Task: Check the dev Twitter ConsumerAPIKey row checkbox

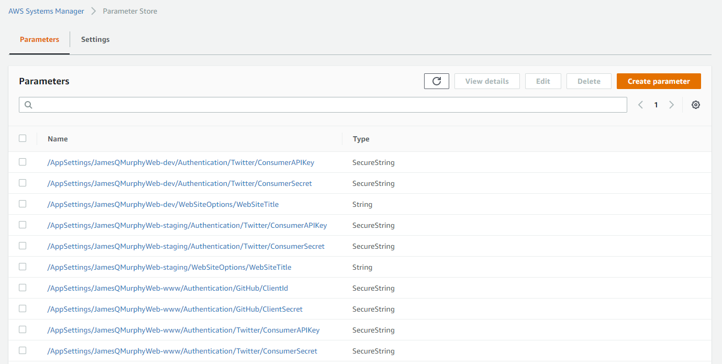Action: pos(23,162)
